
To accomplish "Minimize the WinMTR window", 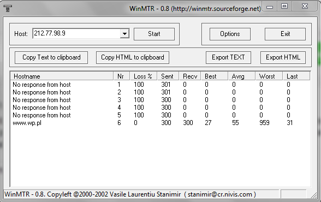I will pyautogui.click(x=270, y=7).
